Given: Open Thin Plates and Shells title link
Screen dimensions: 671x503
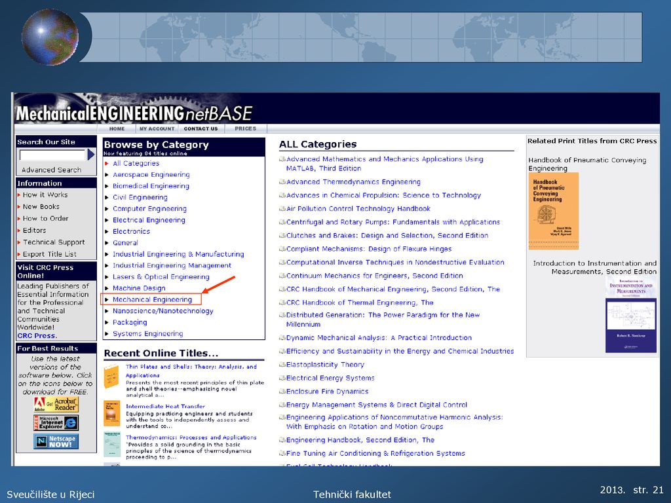Looking at the screenshot, I should 191,371.
